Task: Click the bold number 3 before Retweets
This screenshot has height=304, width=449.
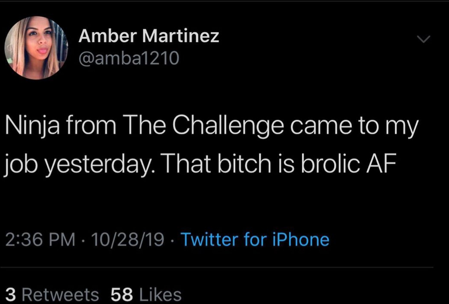Action: point(11,295)
